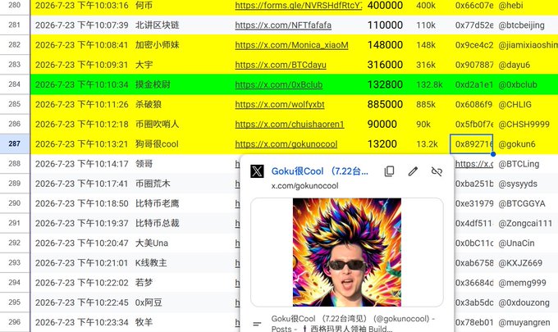Select row header 287
Image resolution: width=558 pixels, height=332 pixels.
(x=15, y=144)
